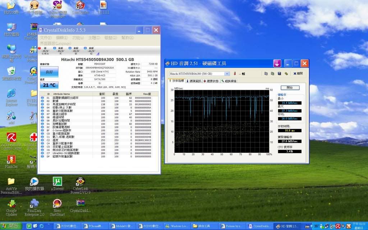Select the D: disk status at 45°C
This screenshot has height=230, width=368.
point(75,51)
